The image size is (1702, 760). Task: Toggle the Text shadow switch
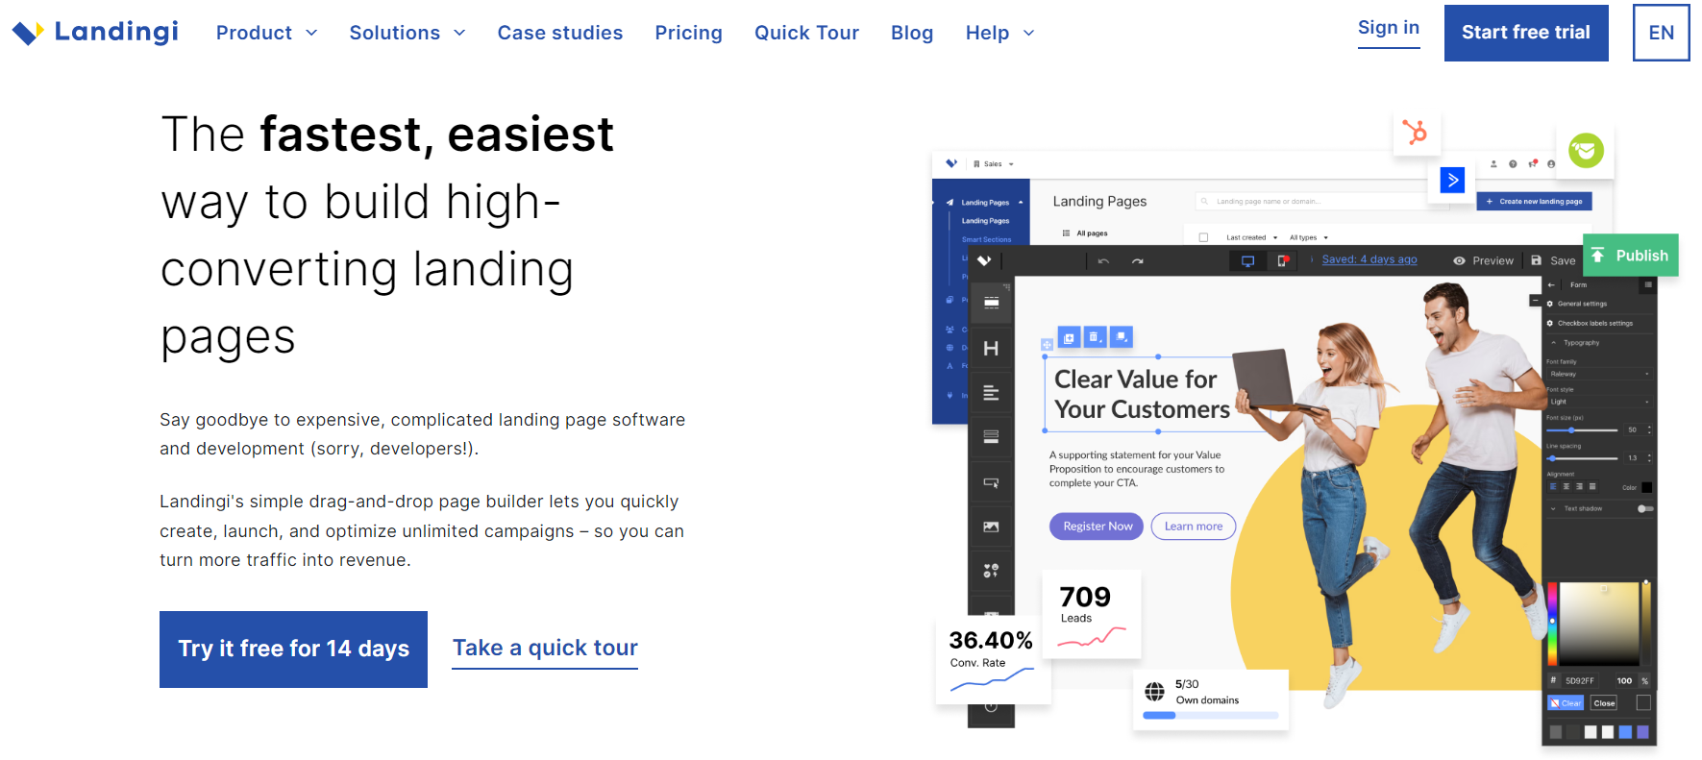click(x=1645, y=509)
